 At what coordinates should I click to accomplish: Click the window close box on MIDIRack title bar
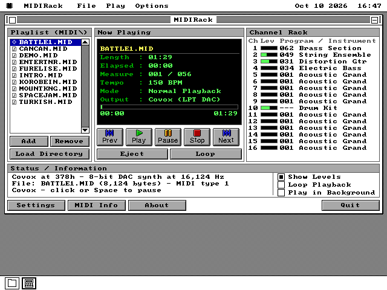pyautogui.click(x=12, y=20)
